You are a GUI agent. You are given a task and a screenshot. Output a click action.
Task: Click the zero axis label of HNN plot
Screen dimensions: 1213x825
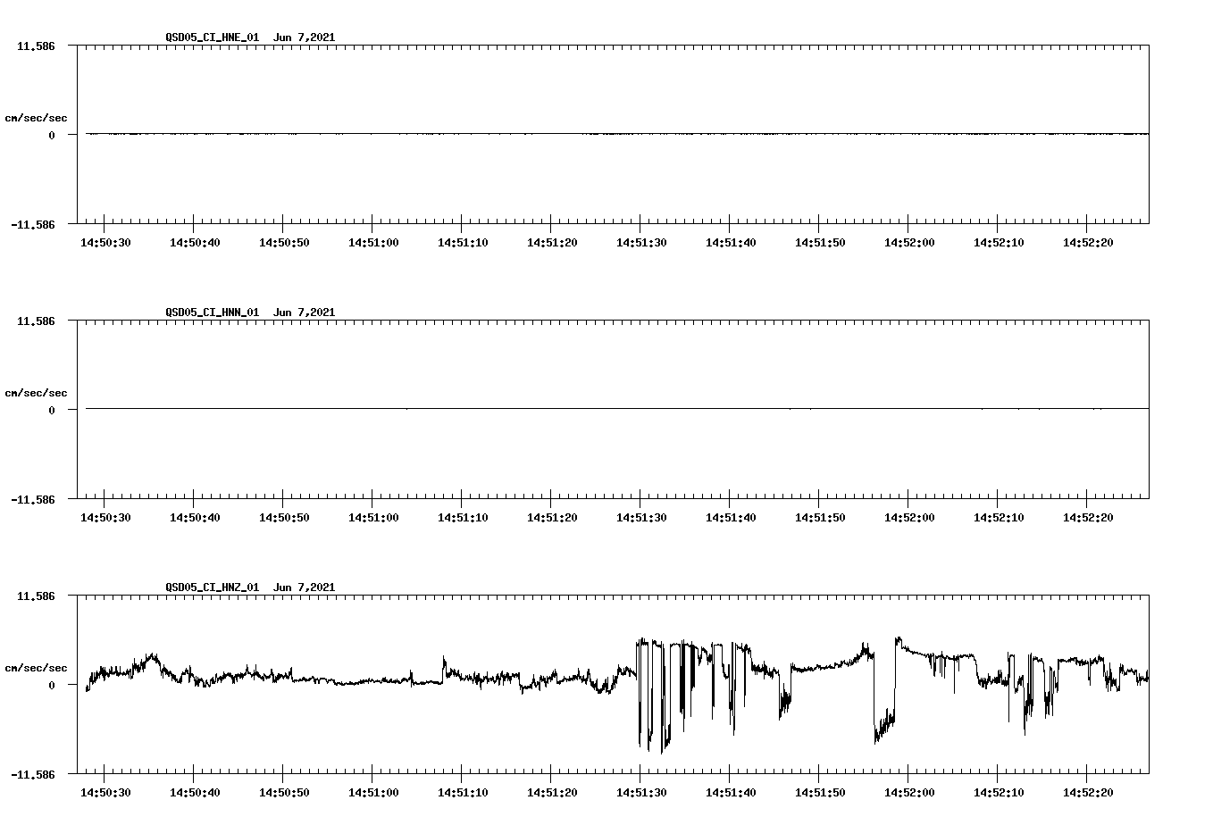52,411
